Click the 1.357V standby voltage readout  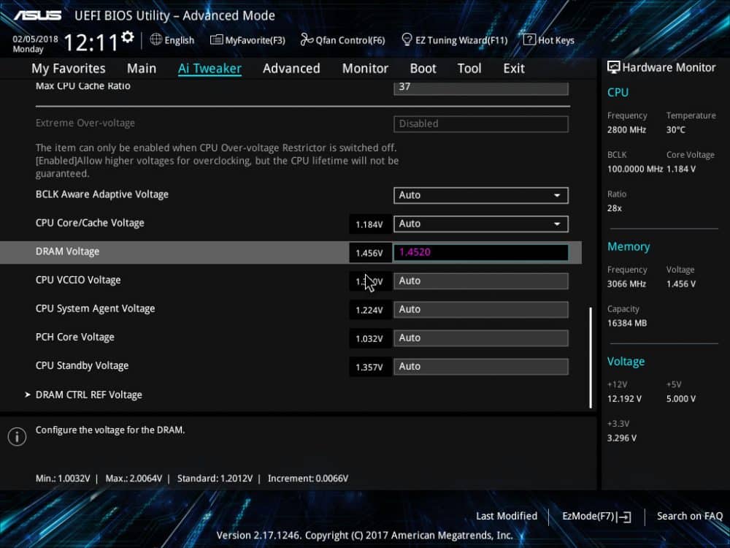pyautogui.click(x=369, y=368)
